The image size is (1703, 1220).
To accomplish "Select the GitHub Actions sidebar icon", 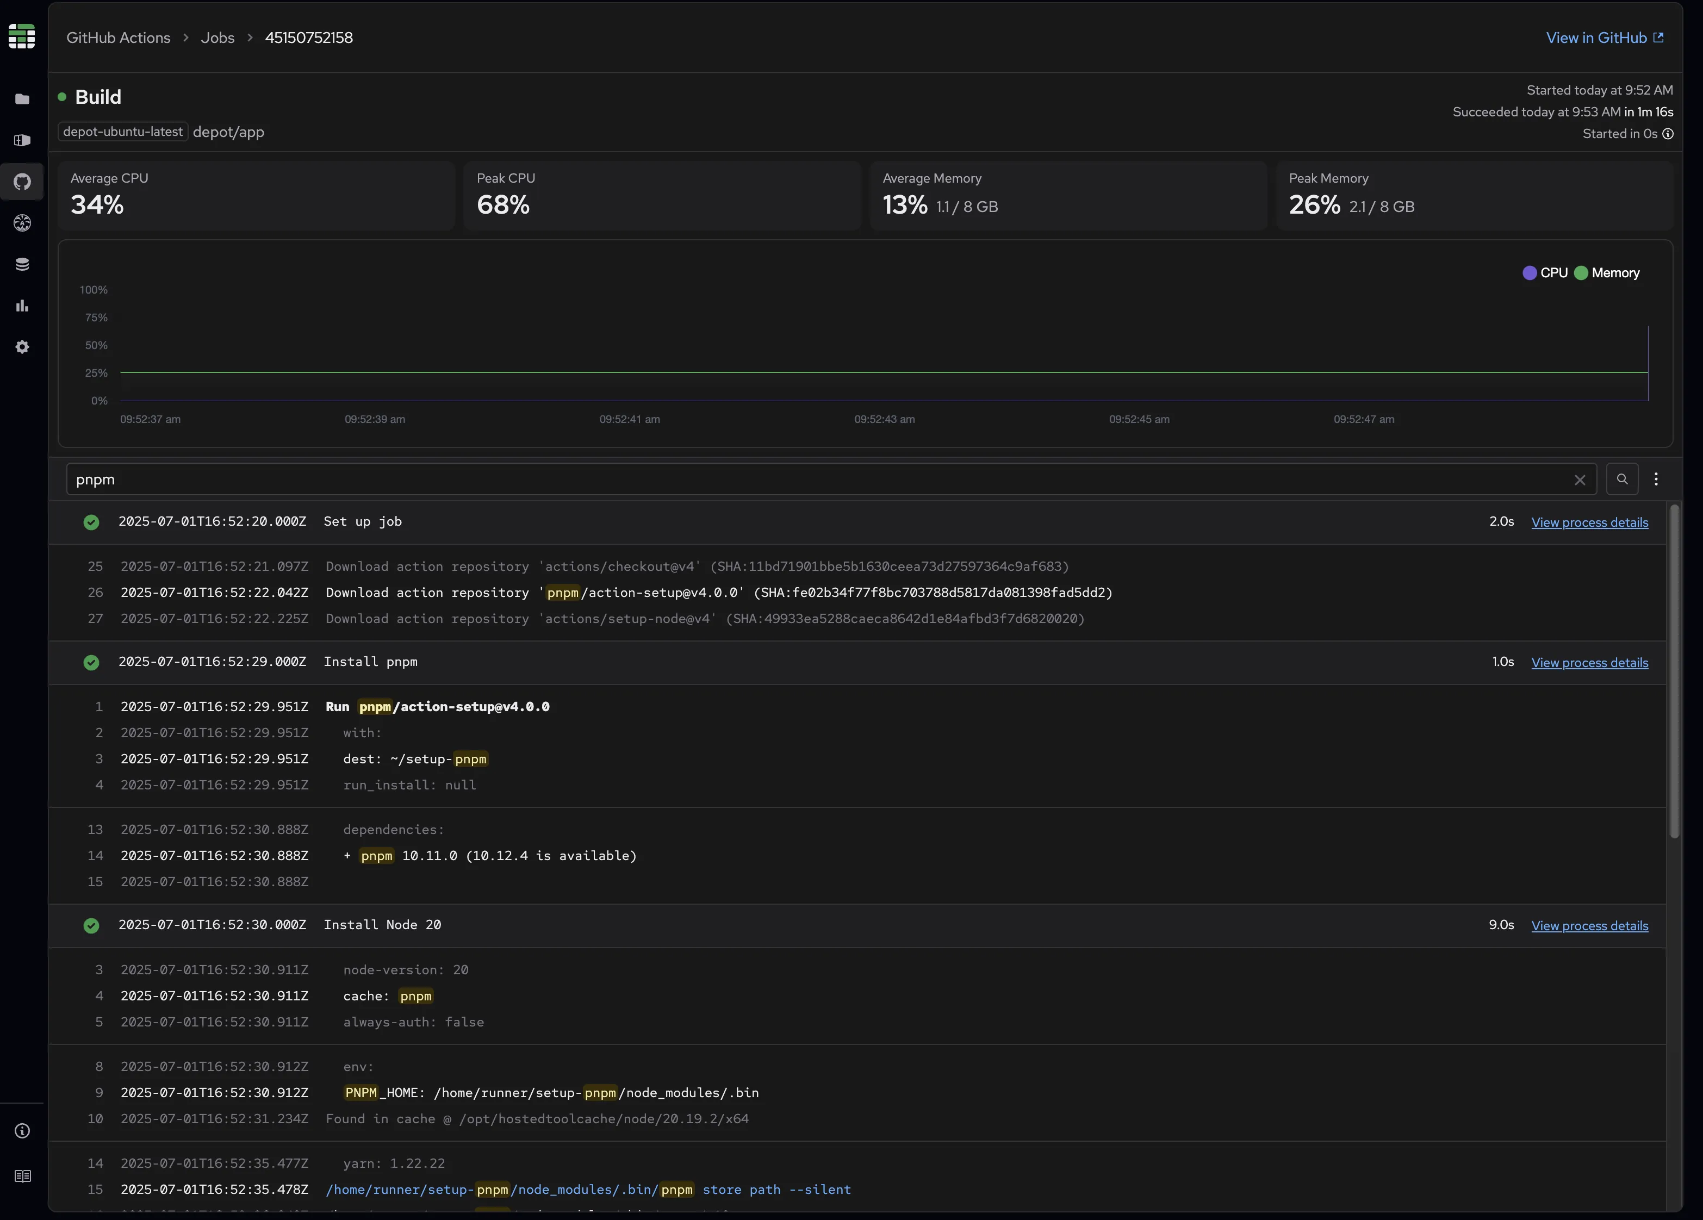I will (x=22, y=182).
